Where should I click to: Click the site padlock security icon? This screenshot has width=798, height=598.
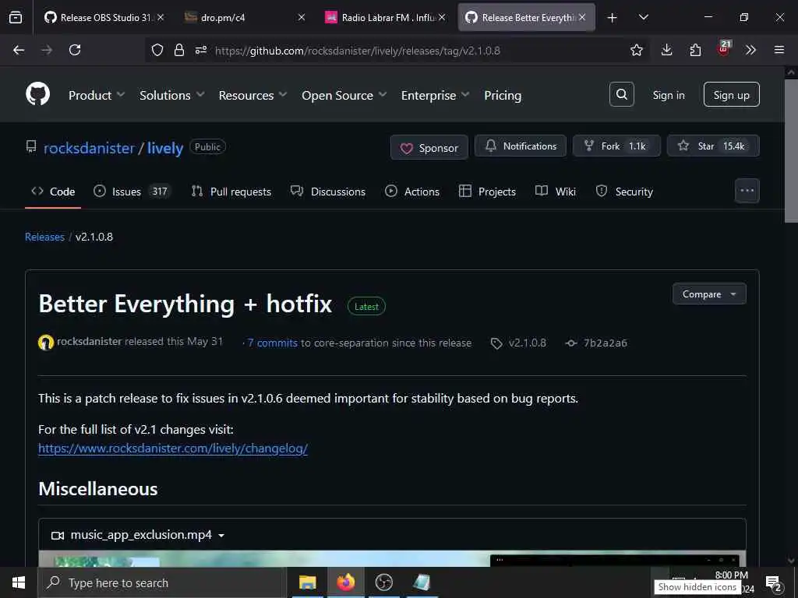tap(178, 50)
